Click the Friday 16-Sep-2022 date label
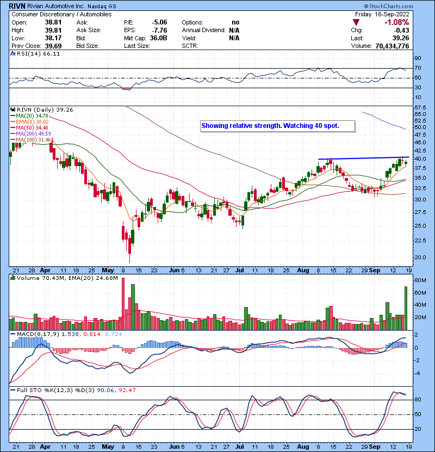 point(382,14)
